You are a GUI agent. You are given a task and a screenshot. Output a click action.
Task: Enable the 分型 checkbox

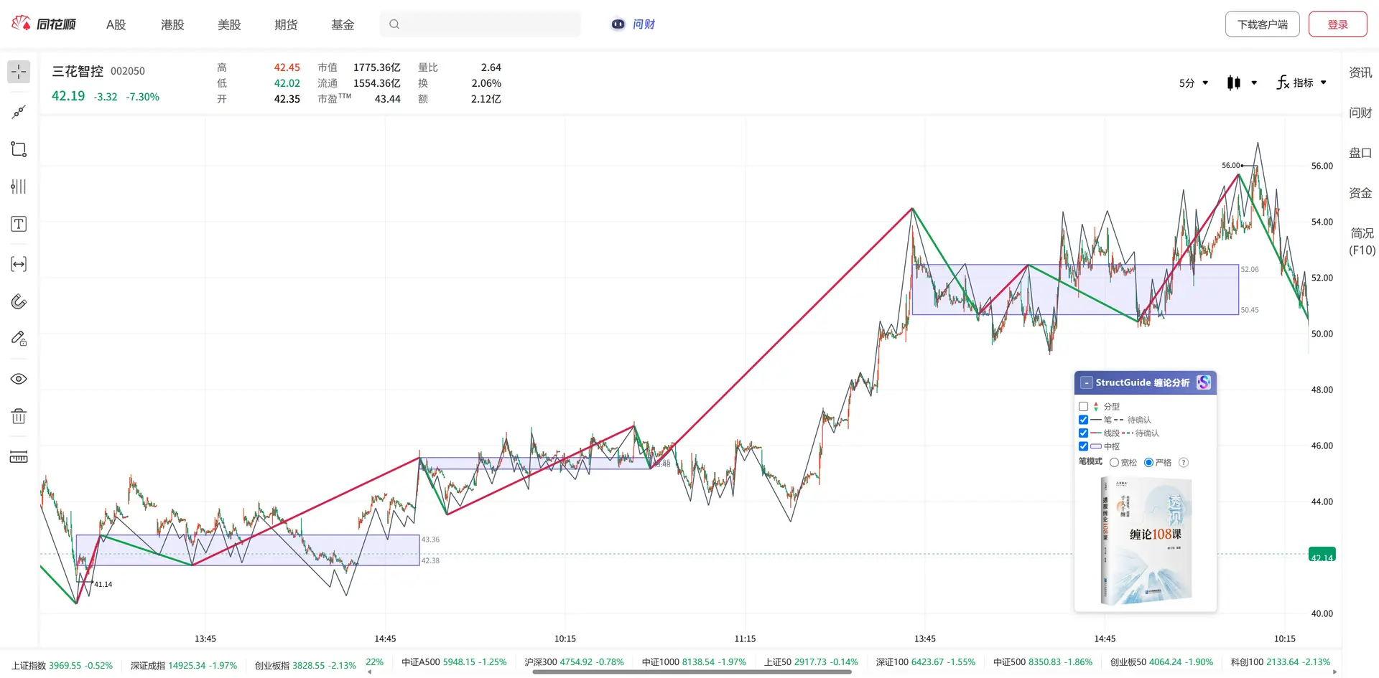(1083, 406)
